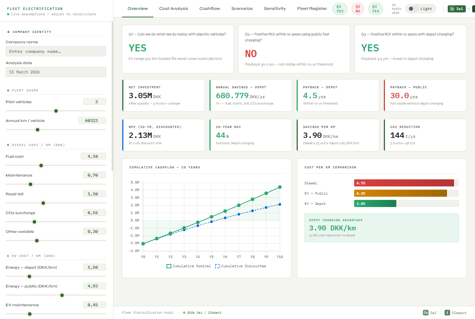The image size is (475, 319).
Task: Go to the Cashflow tab
Action: pyautogui.click(x=209, y=9)
